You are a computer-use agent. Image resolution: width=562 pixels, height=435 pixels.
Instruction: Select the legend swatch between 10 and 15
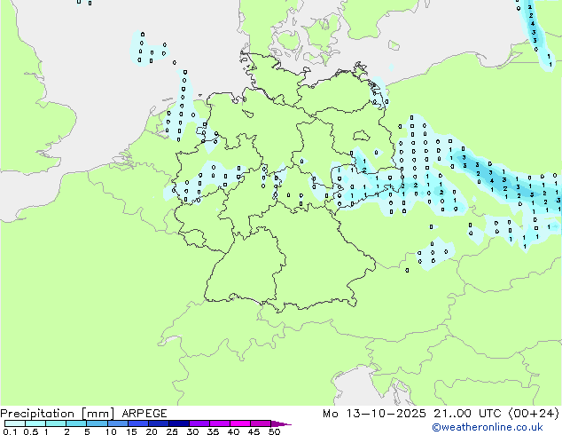118,423
